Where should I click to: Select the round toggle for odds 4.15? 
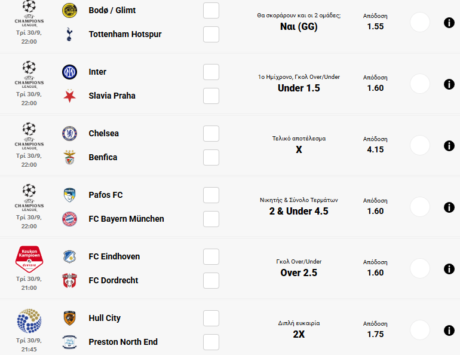coord(420,146)
